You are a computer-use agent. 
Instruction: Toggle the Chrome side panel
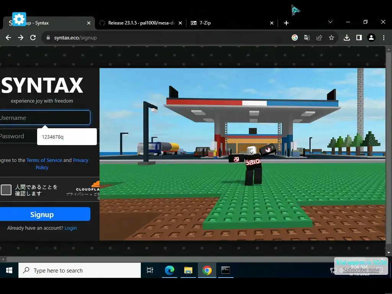click(x=359, y=38)
